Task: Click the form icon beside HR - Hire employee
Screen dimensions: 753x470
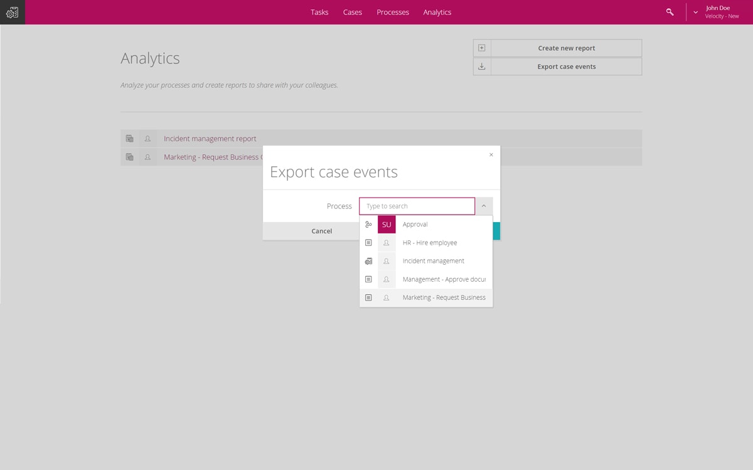Action: point(368,243)
